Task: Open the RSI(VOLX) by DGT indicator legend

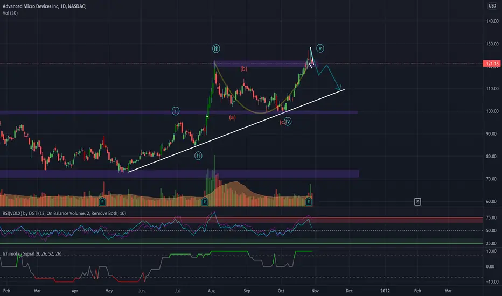Action: pyautogui.click(x=64, y=213)
